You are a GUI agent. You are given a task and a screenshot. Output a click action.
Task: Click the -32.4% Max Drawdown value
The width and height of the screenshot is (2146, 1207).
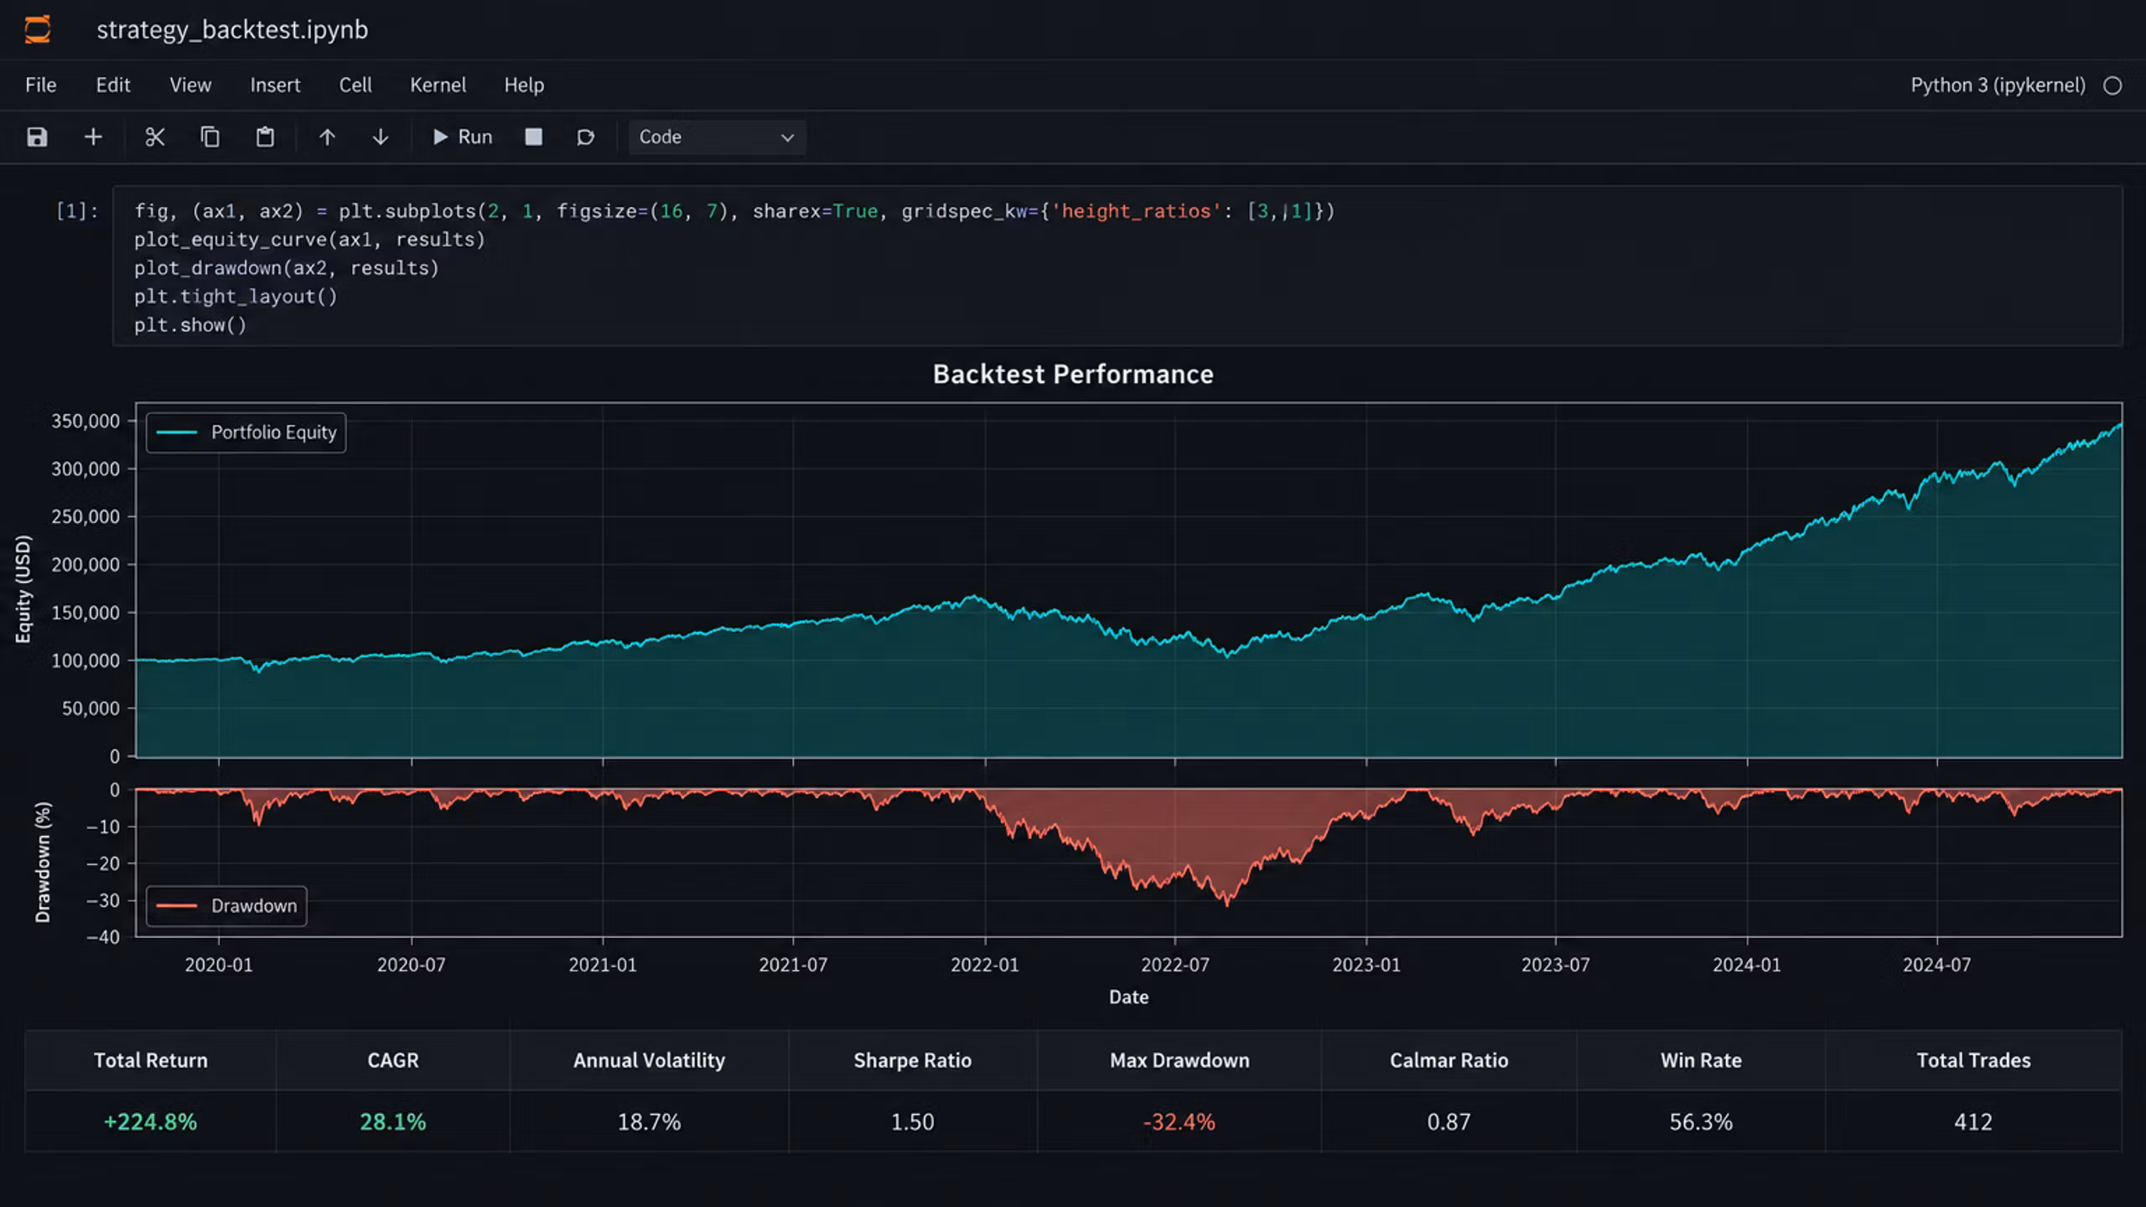click(1179, 1122)
